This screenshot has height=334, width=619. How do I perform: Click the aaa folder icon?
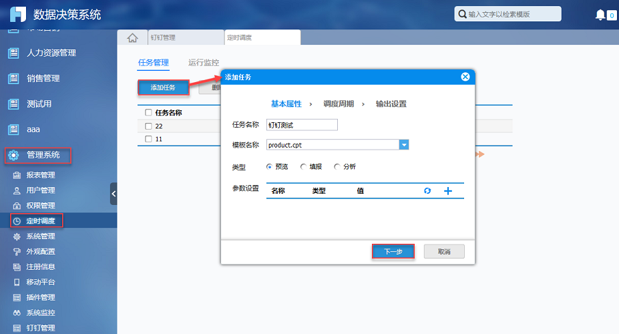point(13,130)
